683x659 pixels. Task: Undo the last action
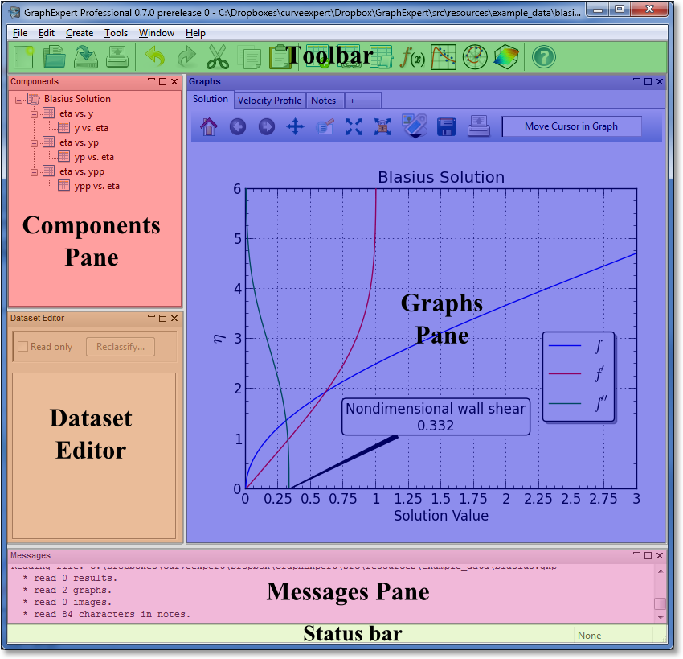[154, 57]
